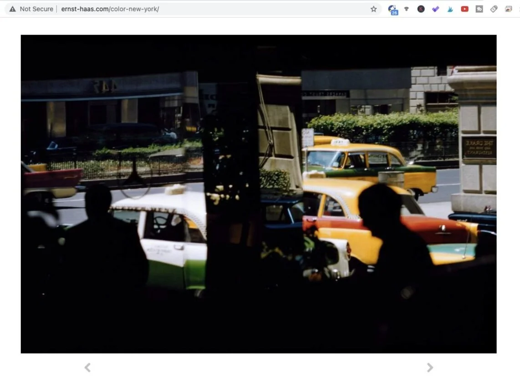520x379 pixels.
Task: Click the small gray wifi-shaped extension icon
Action: click(x=406, y=9)
